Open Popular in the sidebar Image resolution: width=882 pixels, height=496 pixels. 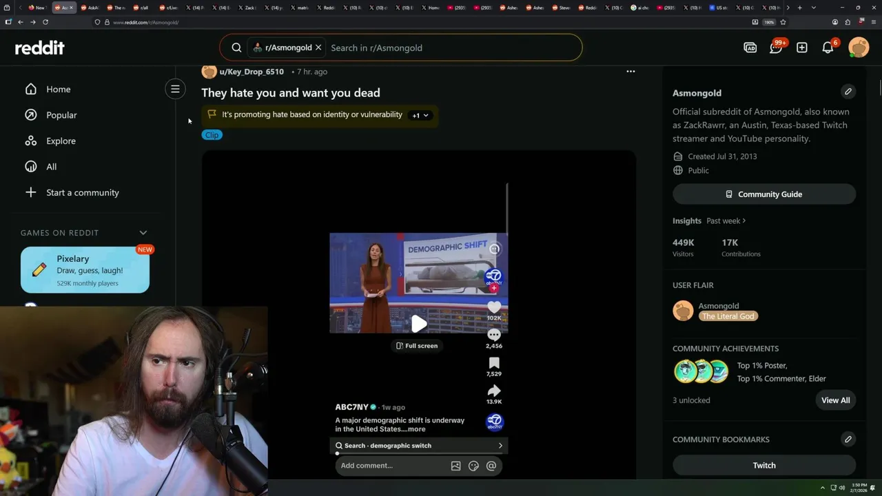[61, 115]
